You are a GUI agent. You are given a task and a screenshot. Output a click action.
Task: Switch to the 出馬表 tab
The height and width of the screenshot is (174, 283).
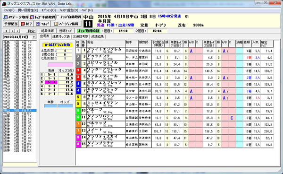[x=45, y=36]
